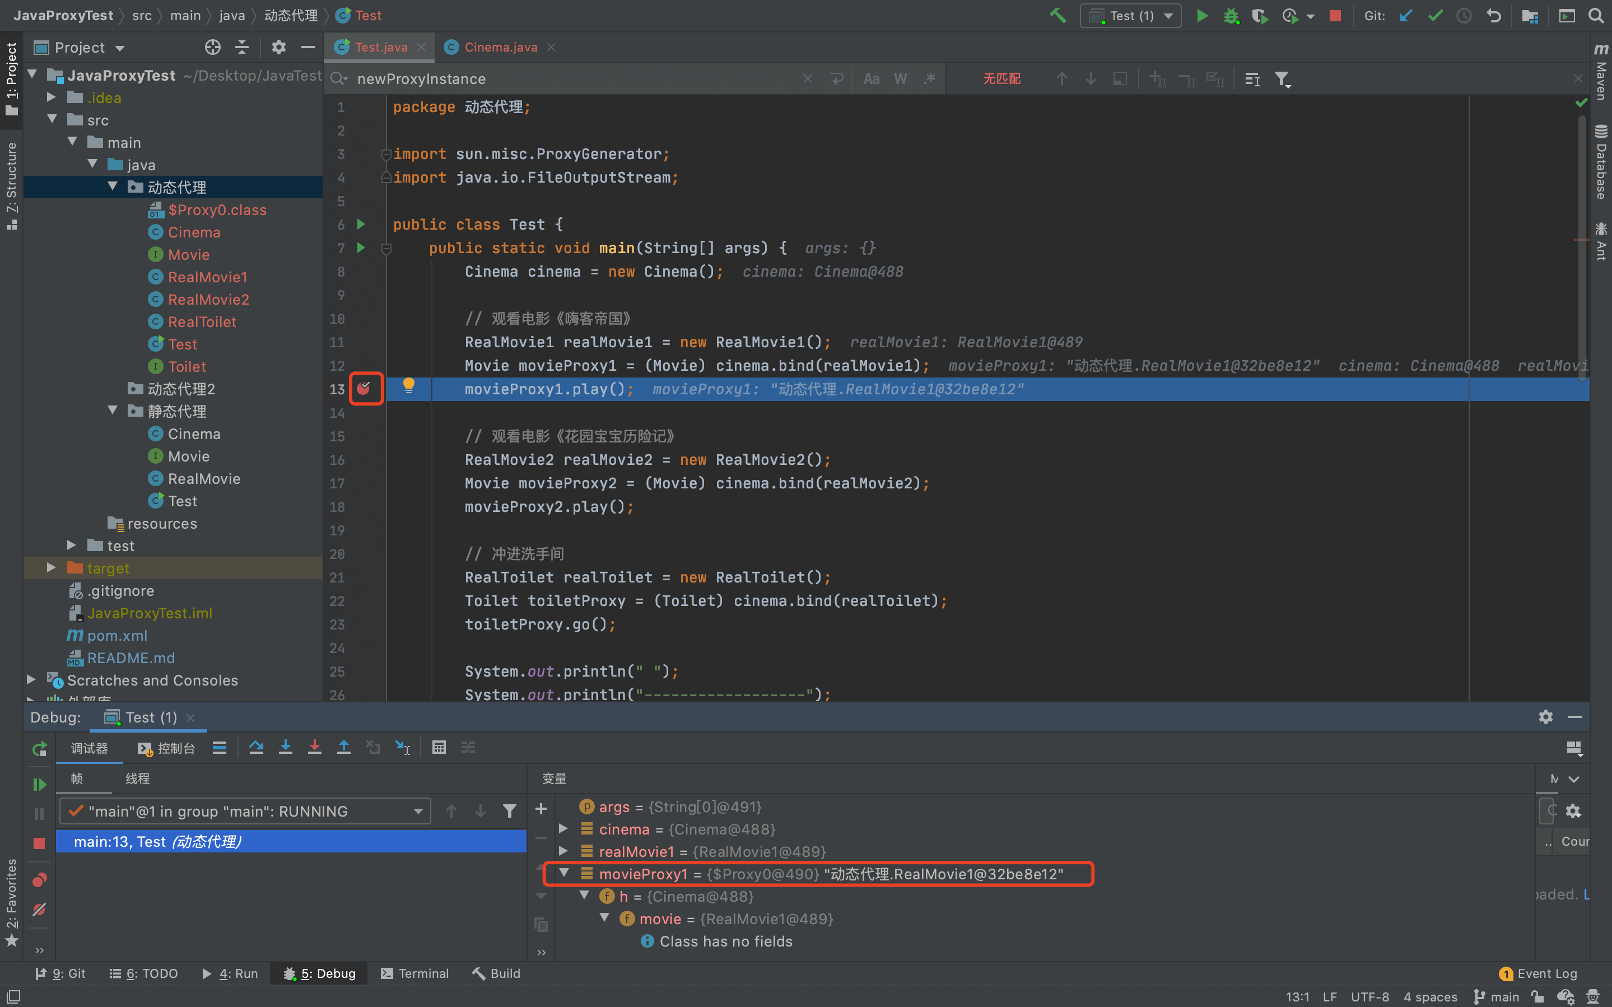The width and height of the screenshot is (1612, 1007).
Task: Click the Build project hammer icon
Action: 1058,15
